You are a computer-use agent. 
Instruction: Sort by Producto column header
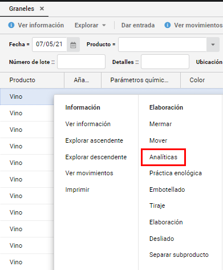point(32,80)
